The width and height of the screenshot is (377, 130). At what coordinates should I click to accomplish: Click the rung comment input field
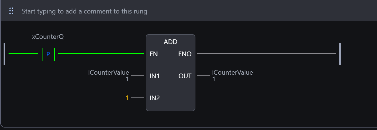(84, 11)
